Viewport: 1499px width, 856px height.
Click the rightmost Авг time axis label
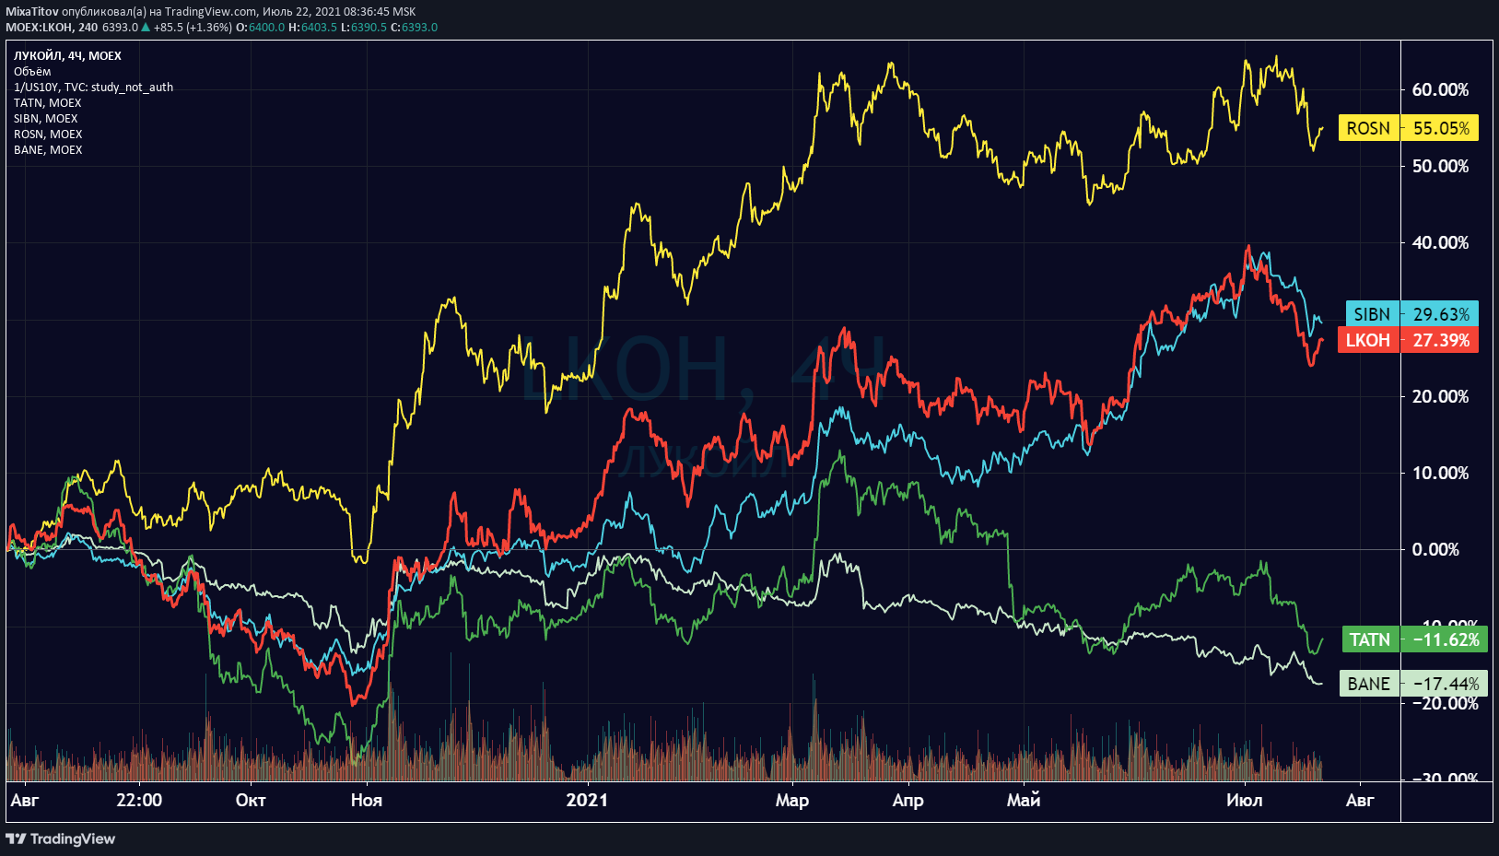click(1360, 800)
